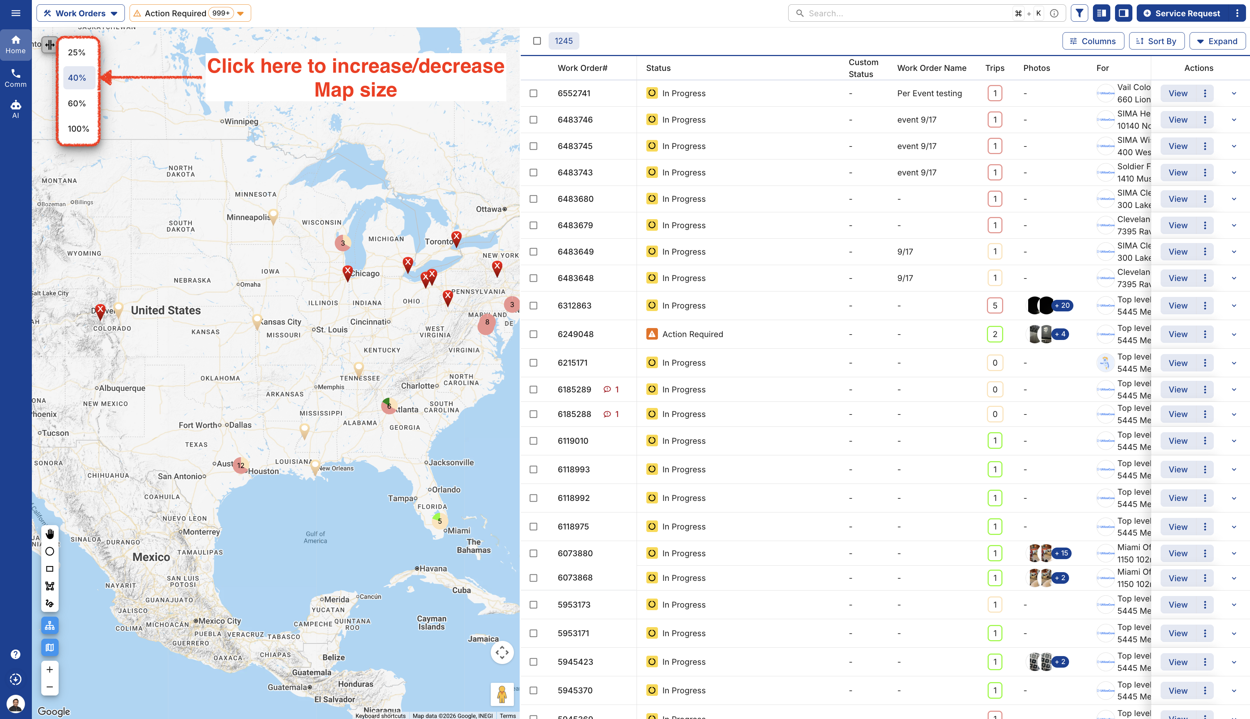The width and height of the screenshot is (1250, 719).
Task: Open Comm phone section
Action: (x=16, y=78)
